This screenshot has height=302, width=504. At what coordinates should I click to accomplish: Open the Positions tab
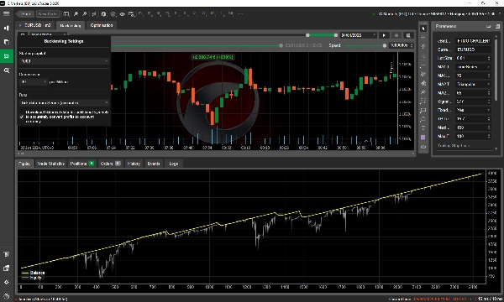point(81,164)
